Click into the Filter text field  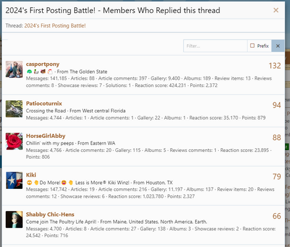click(x=216, y=46)
